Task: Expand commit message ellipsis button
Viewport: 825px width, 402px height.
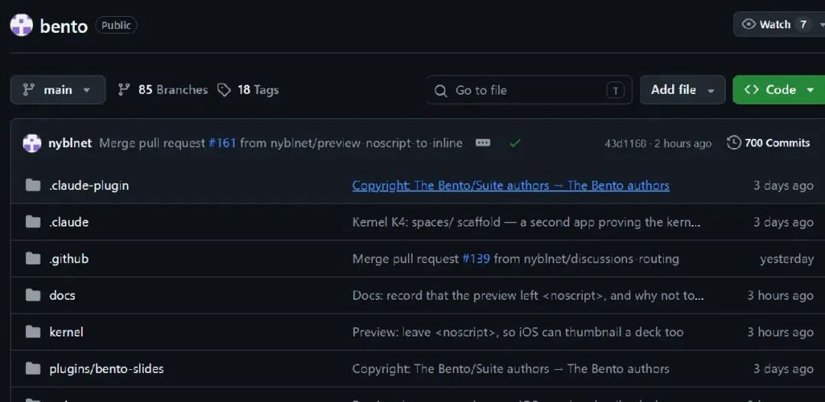Action: tap(483, 143)
